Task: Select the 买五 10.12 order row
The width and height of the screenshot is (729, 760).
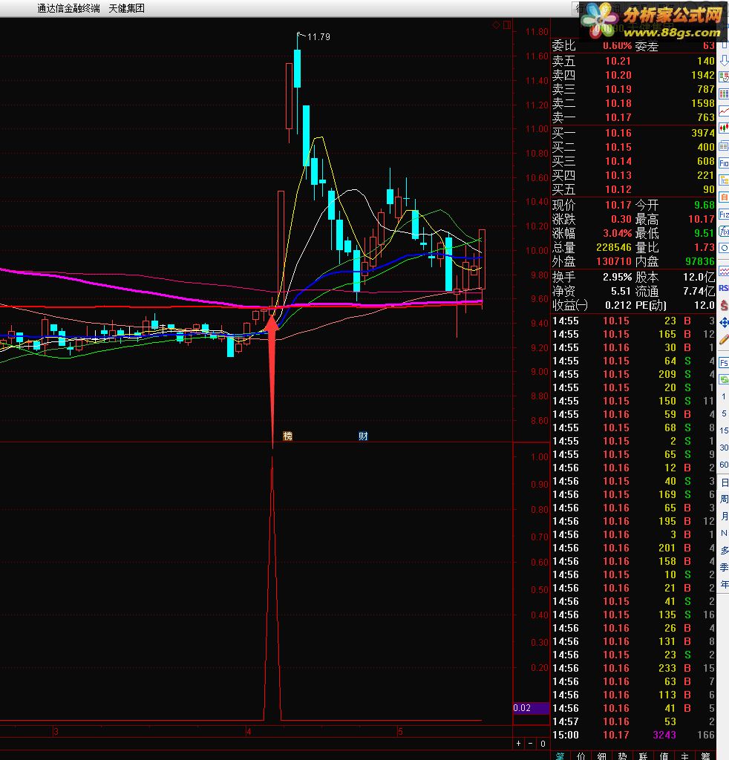Action: [x=633, y=189]
